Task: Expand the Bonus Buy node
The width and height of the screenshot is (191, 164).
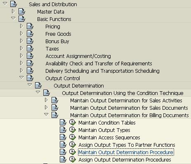Action: click(x=21, y=41)
